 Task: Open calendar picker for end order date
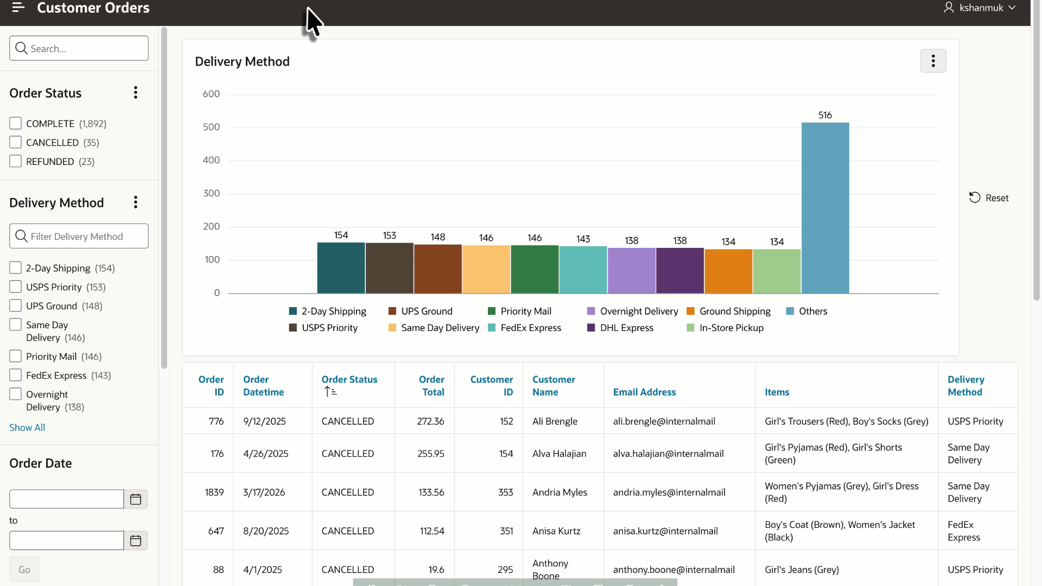point(136,540)
